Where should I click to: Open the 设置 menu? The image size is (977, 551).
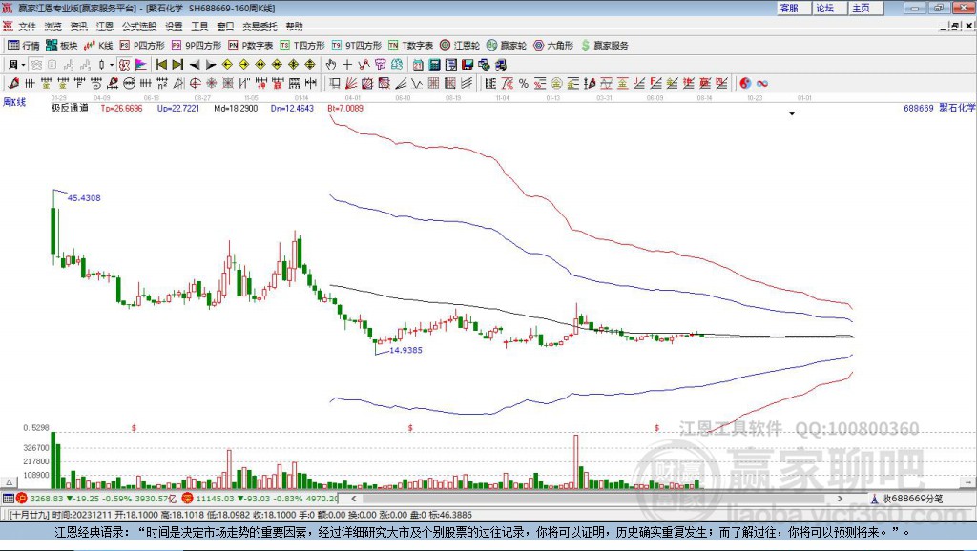click(x=174, y=26)
